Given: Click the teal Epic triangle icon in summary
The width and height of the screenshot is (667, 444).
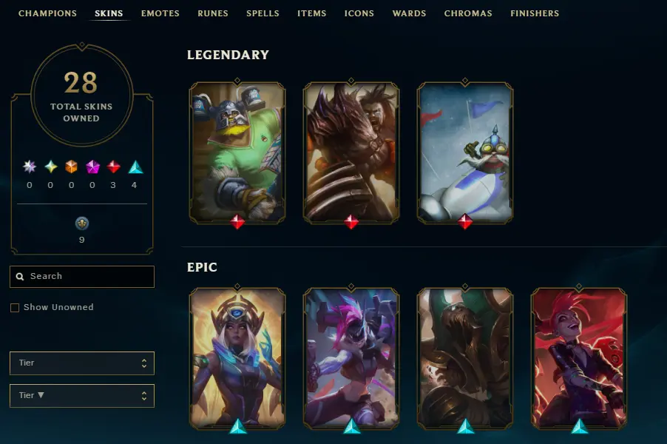Looking at the screenshot, I should pos(135,167).
